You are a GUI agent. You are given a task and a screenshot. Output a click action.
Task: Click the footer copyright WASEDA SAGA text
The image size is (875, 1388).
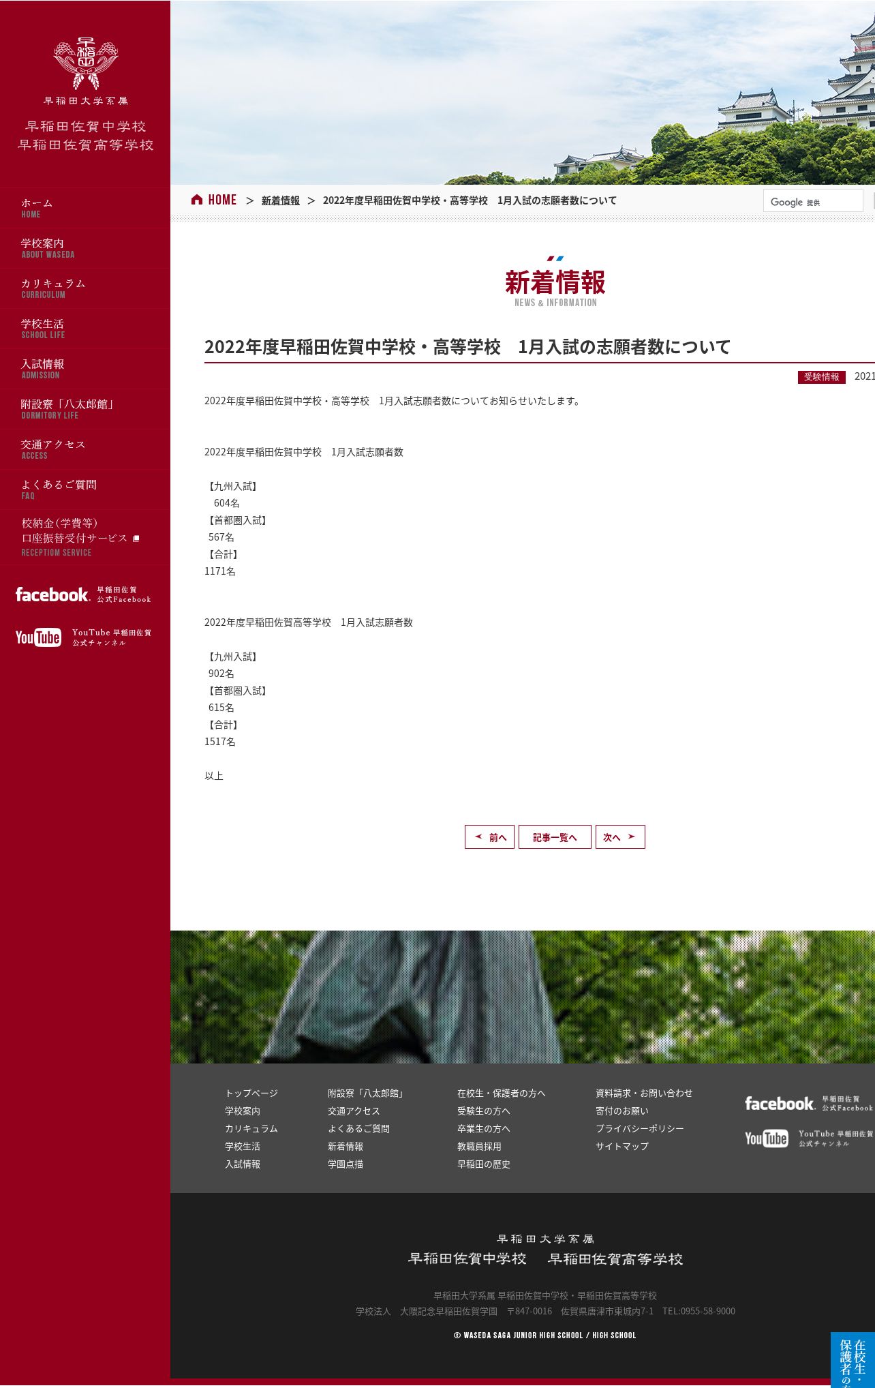point(544,1336)
